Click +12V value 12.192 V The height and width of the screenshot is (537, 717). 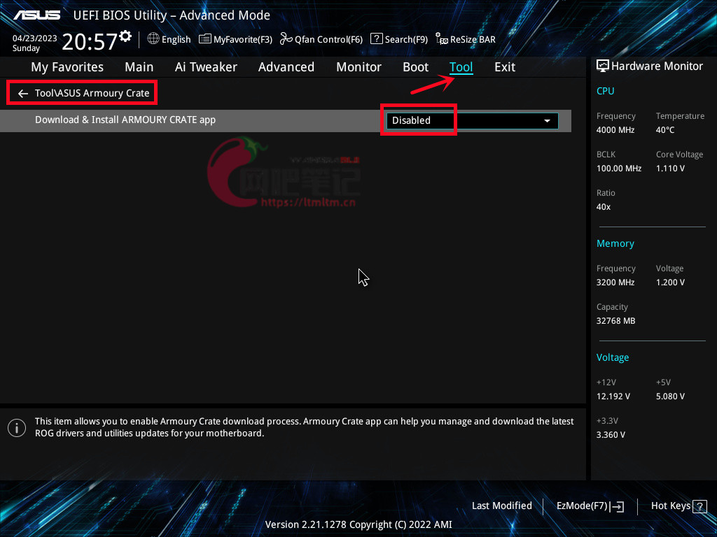point(613,396)
